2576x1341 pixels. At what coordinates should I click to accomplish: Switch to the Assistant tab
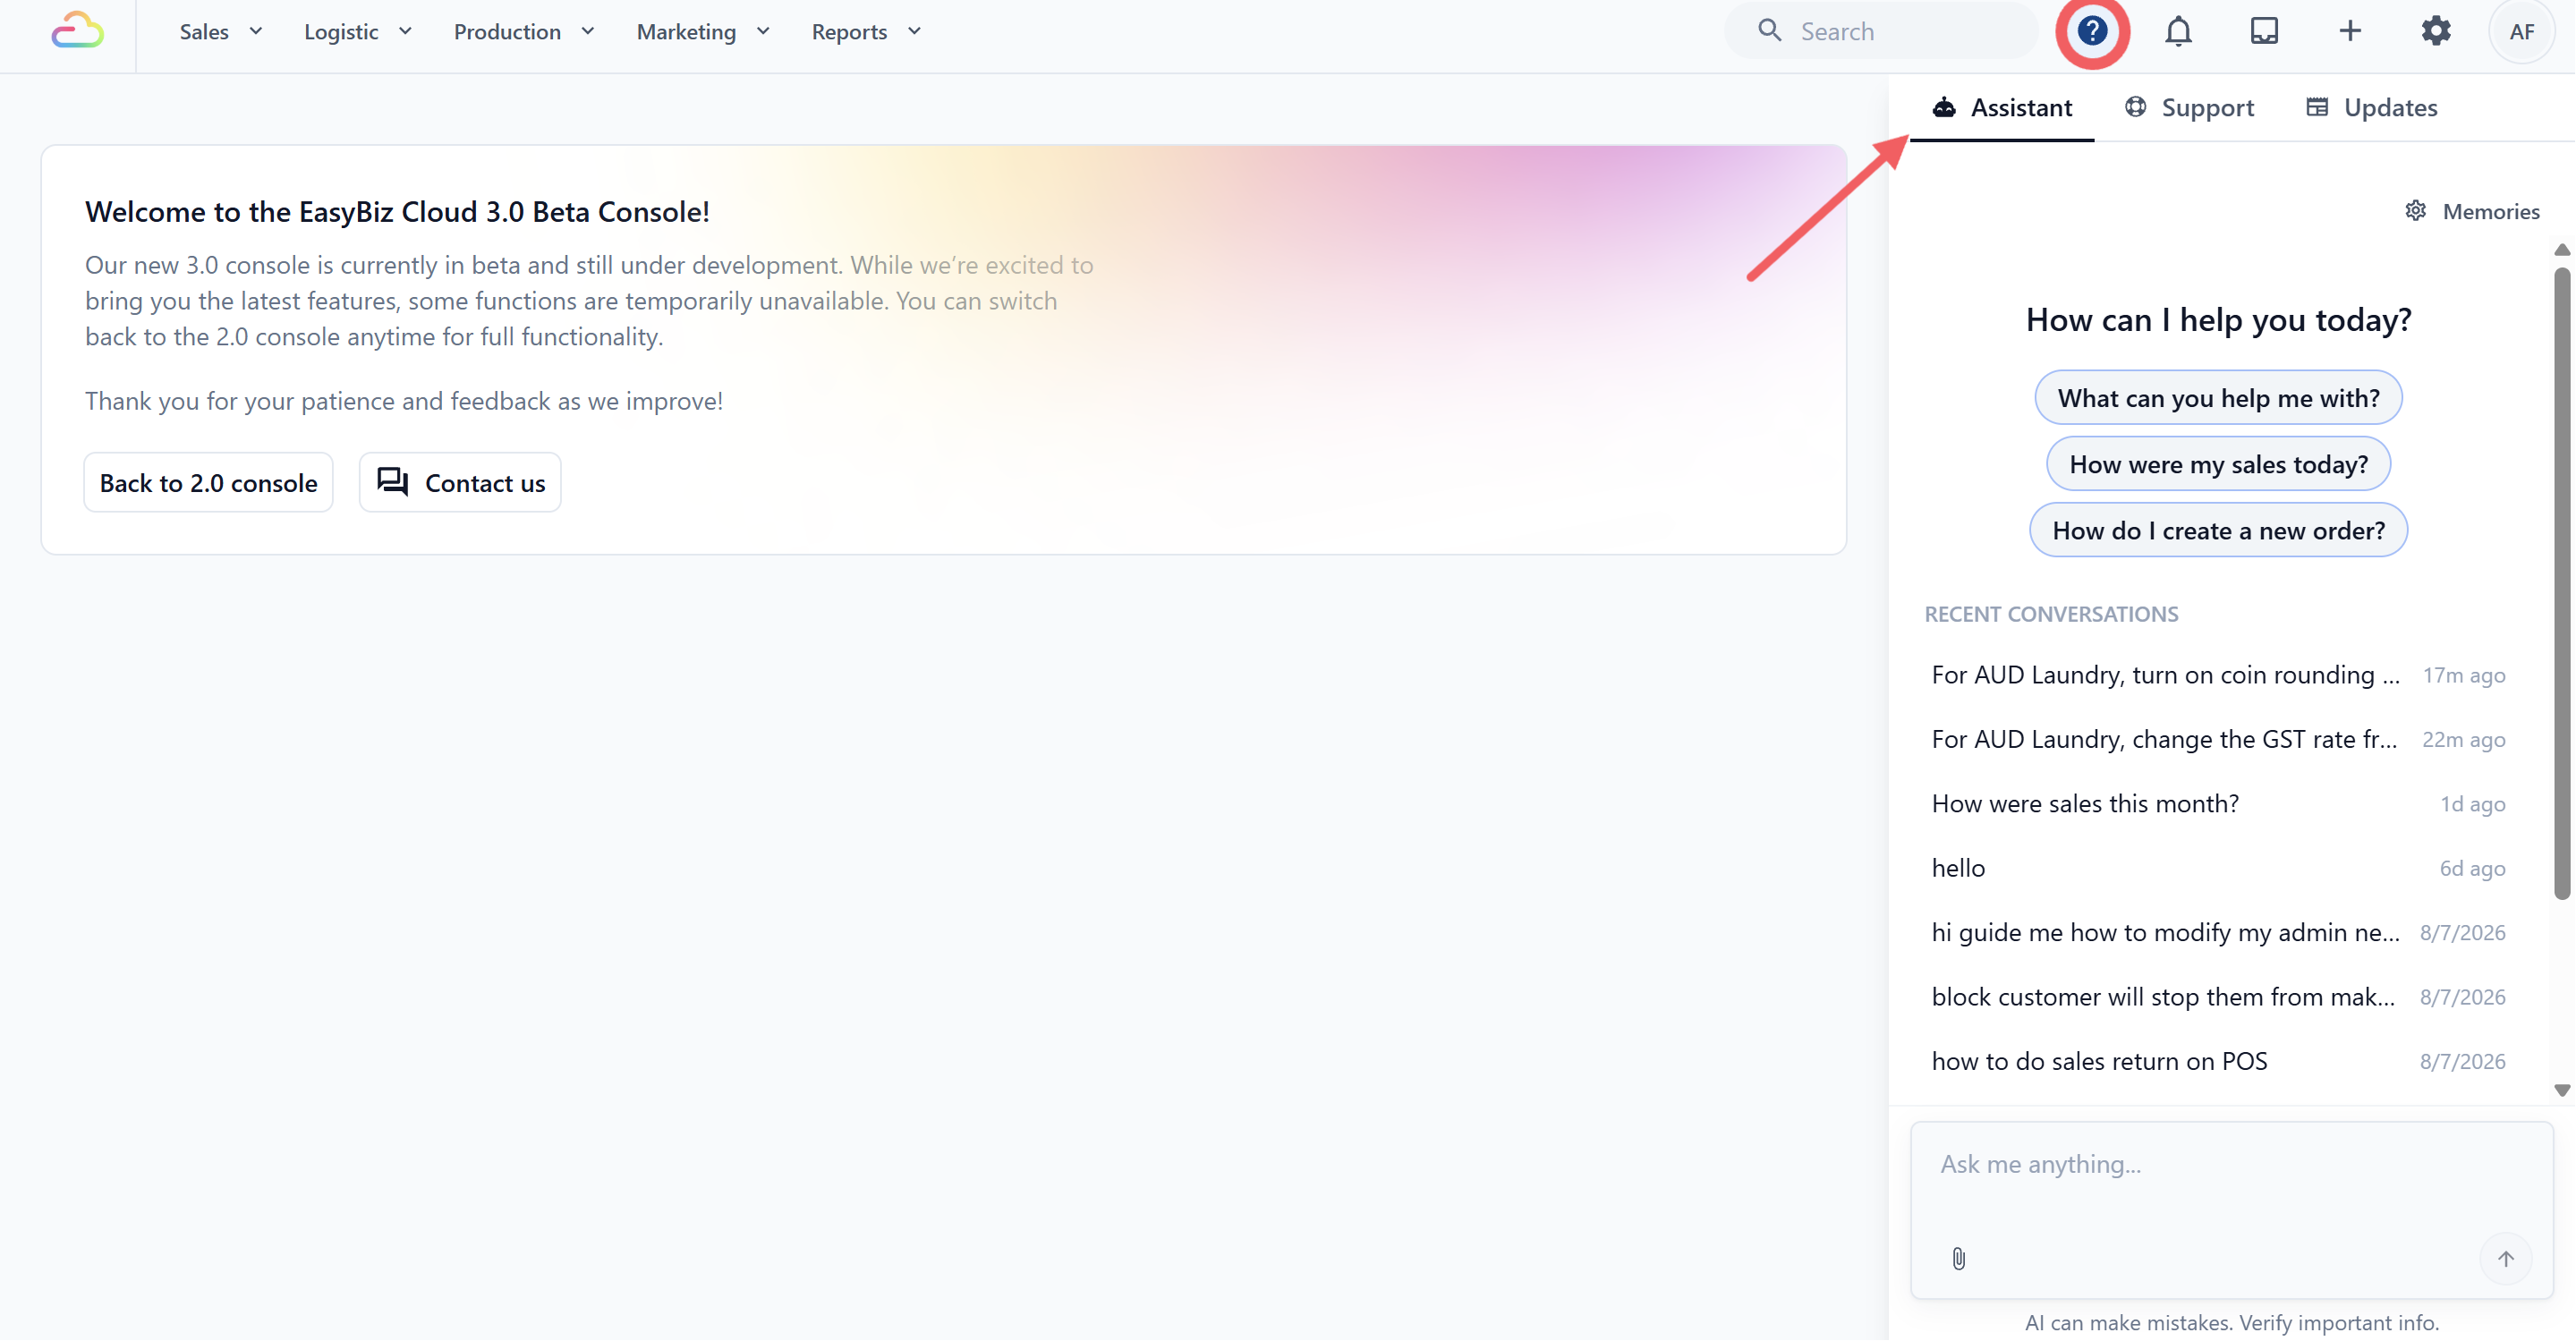(2001, 107)
